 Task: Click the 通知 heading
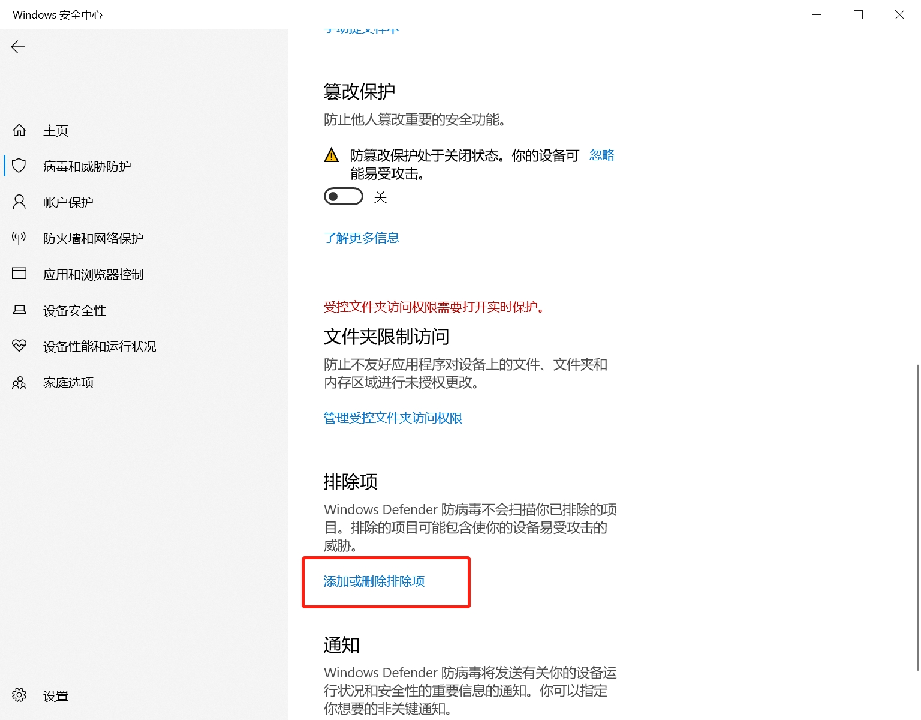click(x=342, y=644)
